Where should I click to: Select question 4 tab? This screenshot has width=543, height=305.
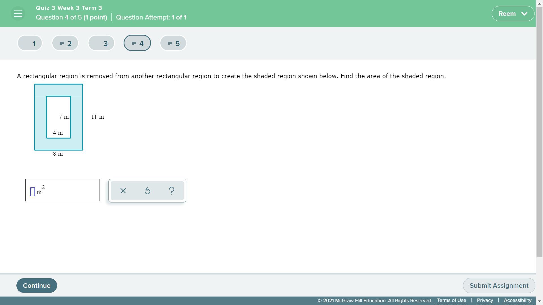pos(137,43)
